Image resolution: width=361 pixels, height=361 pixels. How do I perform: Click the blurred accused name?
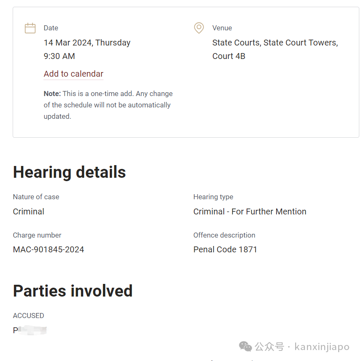(x=30, y=330)
